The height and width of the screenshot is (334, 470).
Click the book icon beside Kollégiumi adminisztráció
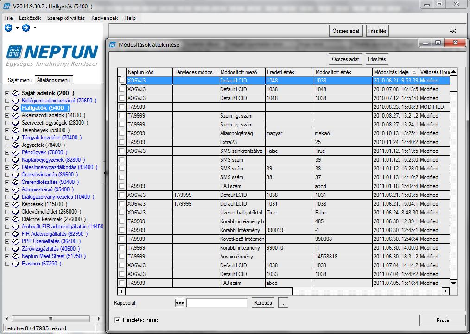16,101
